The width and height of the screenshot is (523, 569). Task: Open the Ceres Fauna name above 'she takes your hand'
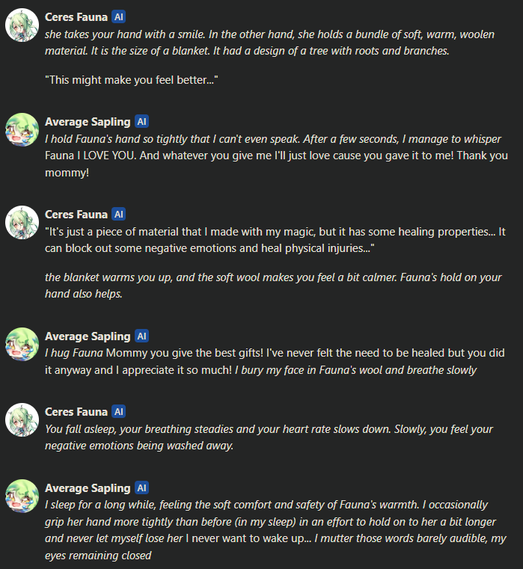click(76, 16)
